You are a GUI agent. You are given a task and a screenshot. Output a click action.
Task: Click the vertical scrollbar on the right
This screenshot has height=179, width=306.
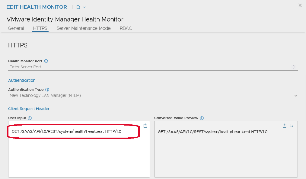tap(305, 99)
